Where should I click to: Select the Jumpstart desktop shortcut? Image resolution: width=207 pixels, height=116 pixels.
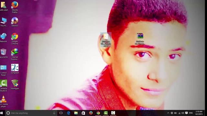[15, 69]
